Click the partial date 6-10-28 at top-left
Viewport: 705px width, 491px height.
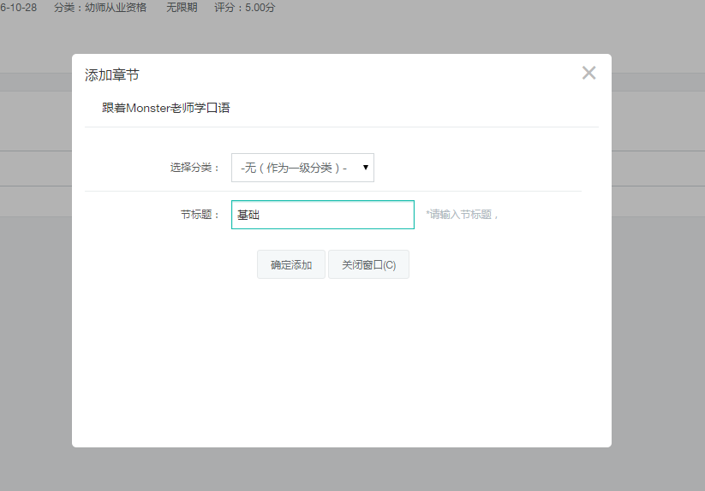point(18,8)
